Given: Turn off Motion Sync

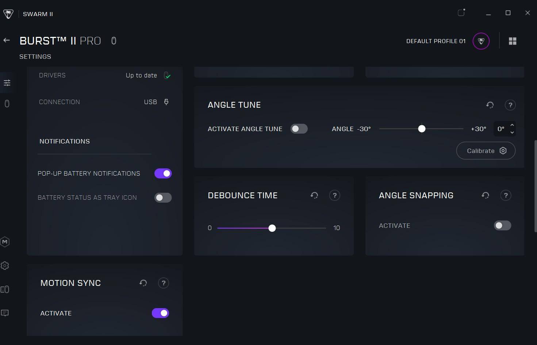Looking at the screenshot, I should tap(160, 313).
